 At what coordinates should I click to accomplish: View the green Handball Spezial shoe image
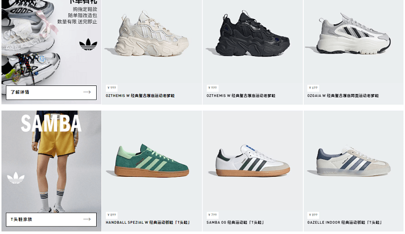coord(151,161)
